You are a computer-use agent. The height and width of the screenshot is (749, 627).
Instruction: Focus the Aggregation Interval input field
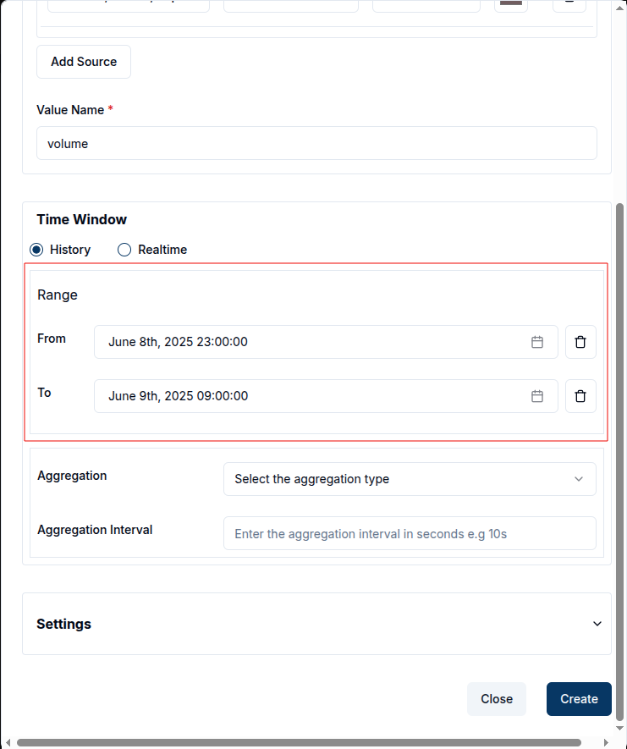tap(410, 533)
